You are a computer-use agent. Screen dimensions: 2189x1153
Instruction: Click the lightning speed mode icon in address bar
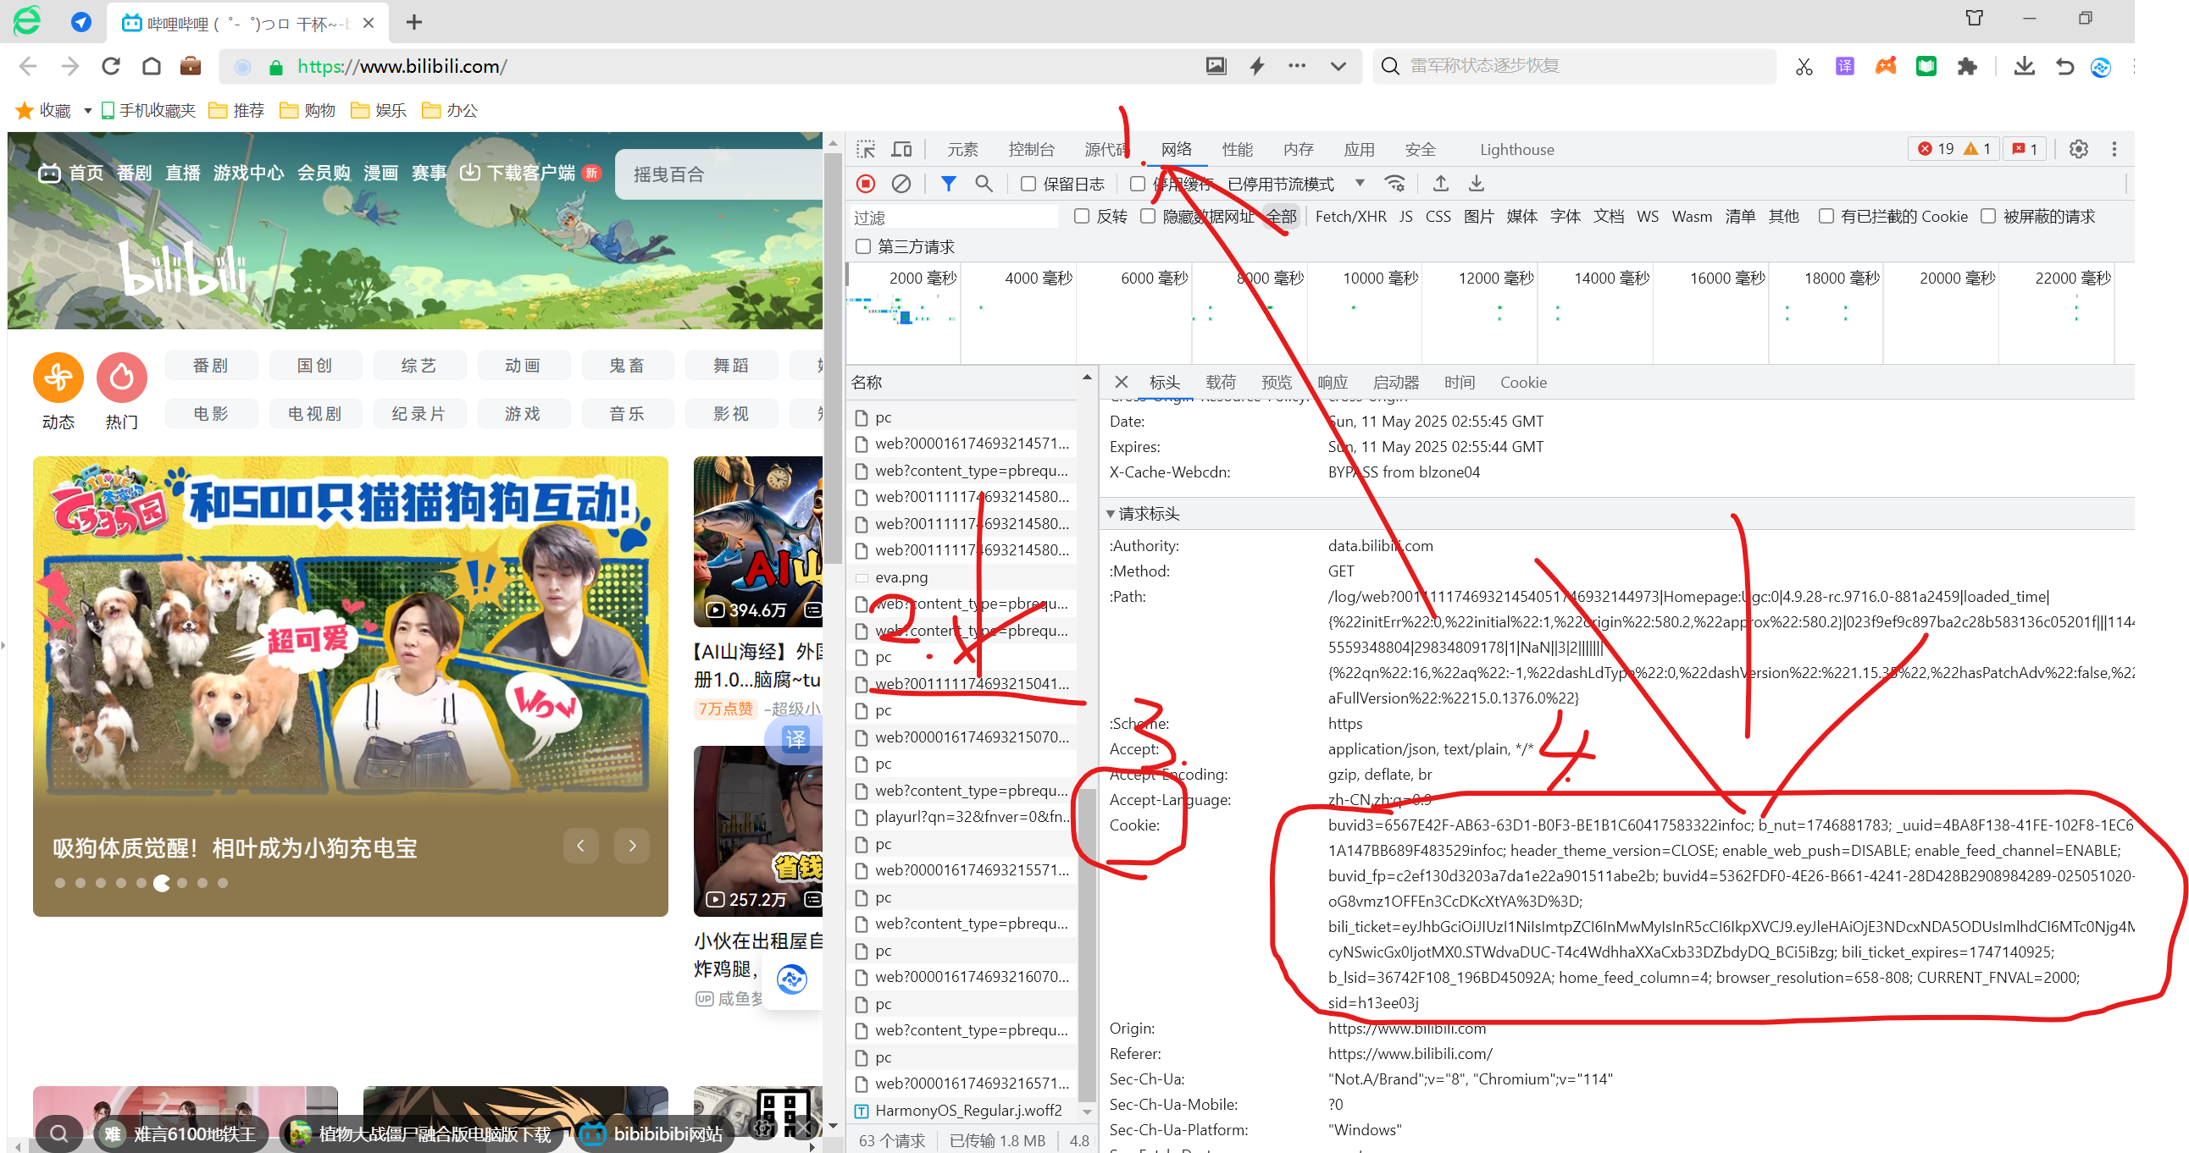pyautogui.click(x=1257, y=66)
